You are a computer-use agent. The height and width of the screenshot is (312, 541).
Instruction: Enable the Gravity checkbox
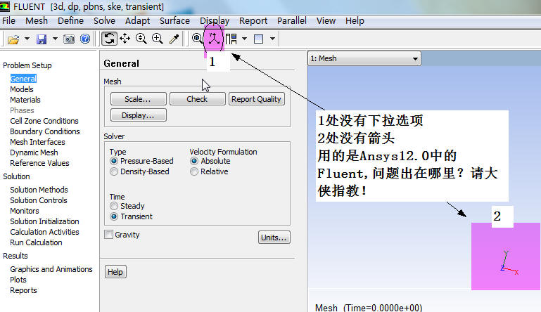coord(108,235)
